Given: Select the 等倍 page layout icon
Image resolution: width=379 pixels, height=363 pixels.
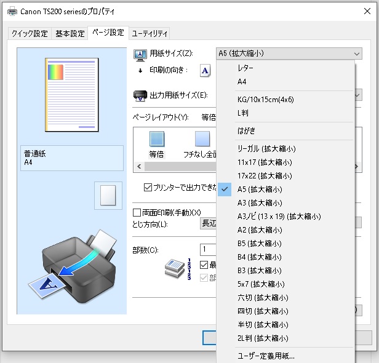Looking at the screenshot, I should pyautogui.click(x=157, y=139).
